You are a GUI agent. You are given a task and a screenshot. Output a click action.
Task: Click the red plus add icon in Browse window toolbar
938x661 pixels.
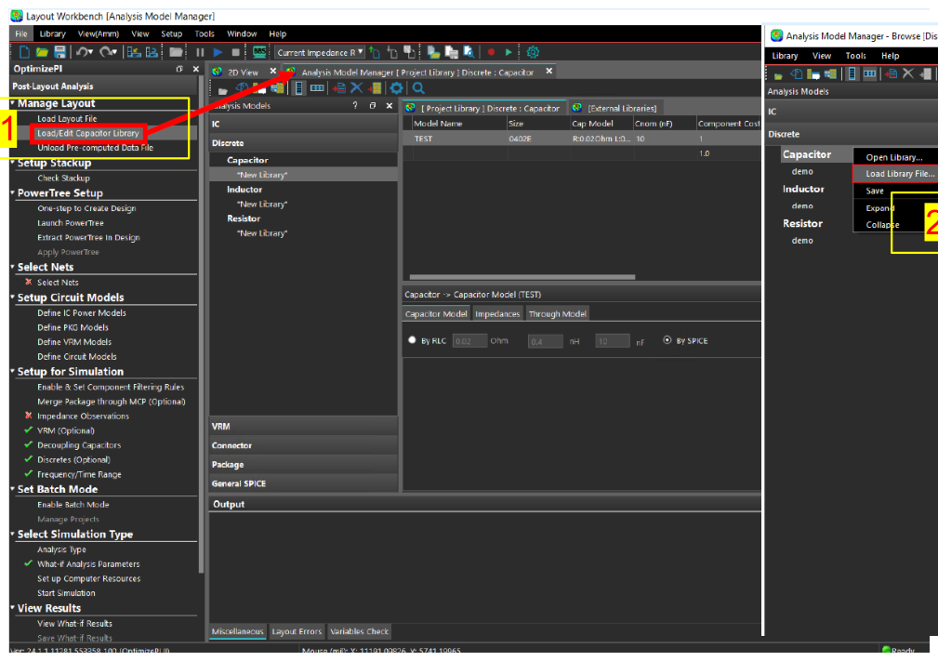tap(891, 73)
